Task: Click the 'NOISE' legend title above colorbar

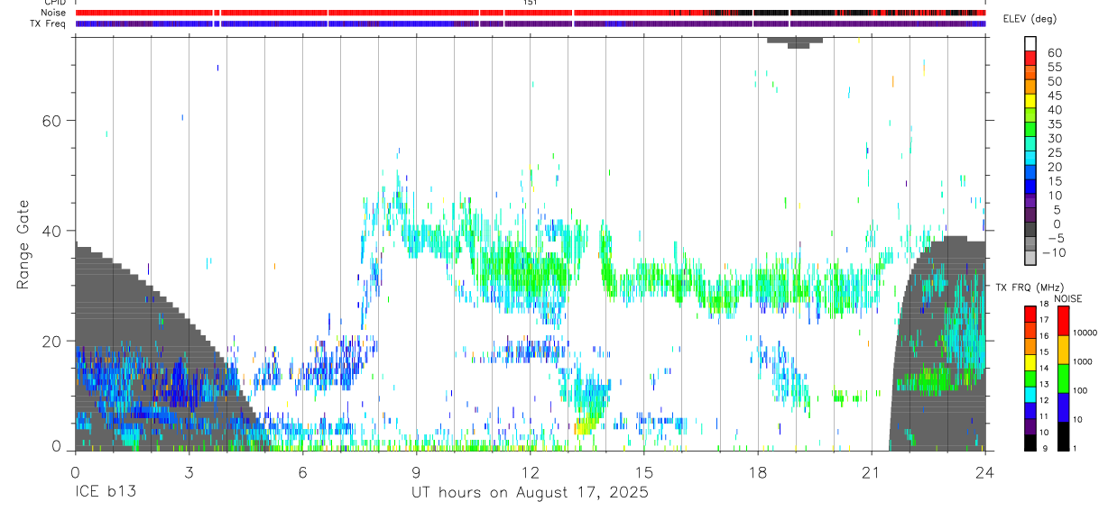Action: coord(1068,298)
